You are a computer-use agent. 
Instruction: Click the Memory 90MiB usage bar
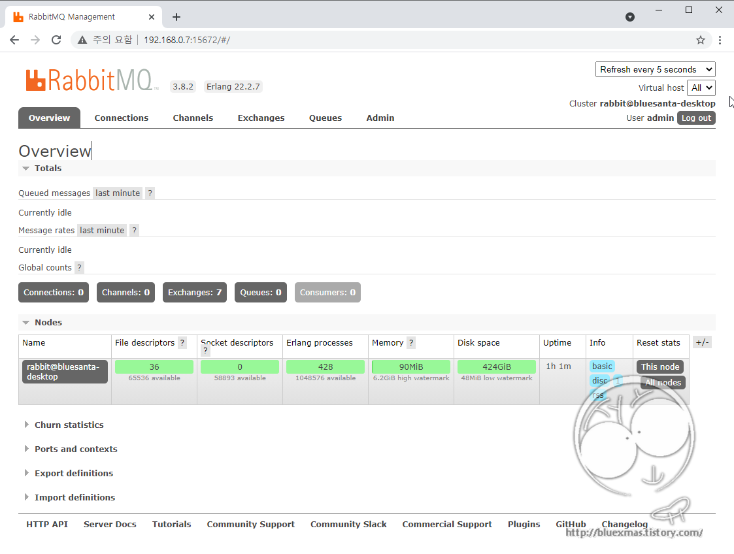411,367
